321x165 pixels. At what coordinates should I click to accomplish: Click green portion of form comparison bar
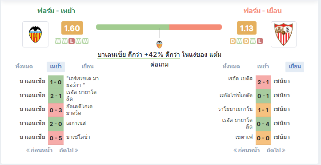(132, 27)
